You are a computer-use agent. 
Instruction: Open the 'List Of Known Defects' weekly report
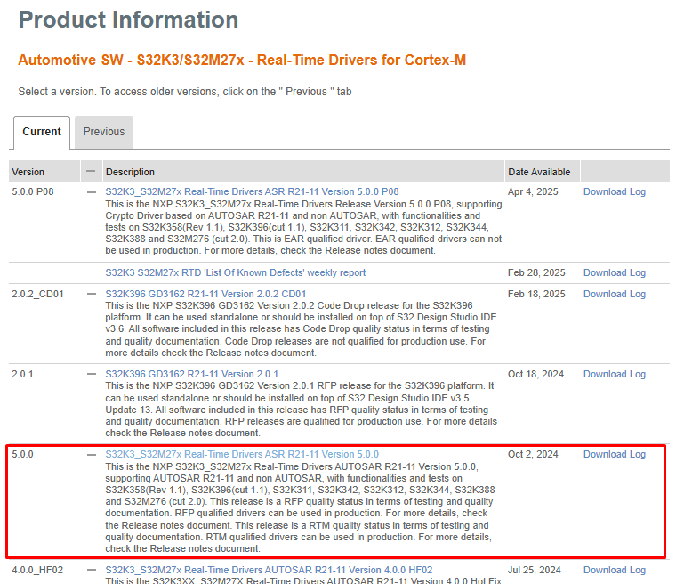pos(235,272)
